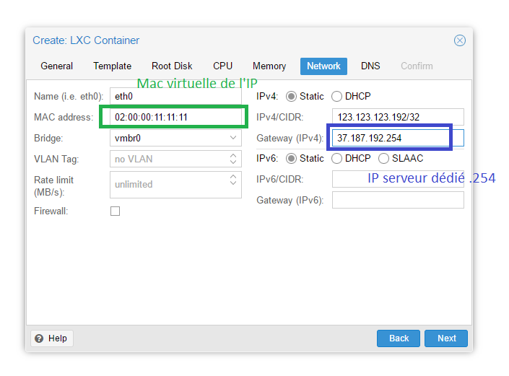The image size is (509, 376).
Task: Click the IPv4/CIDR address field
Action: (x=397, y=117)
